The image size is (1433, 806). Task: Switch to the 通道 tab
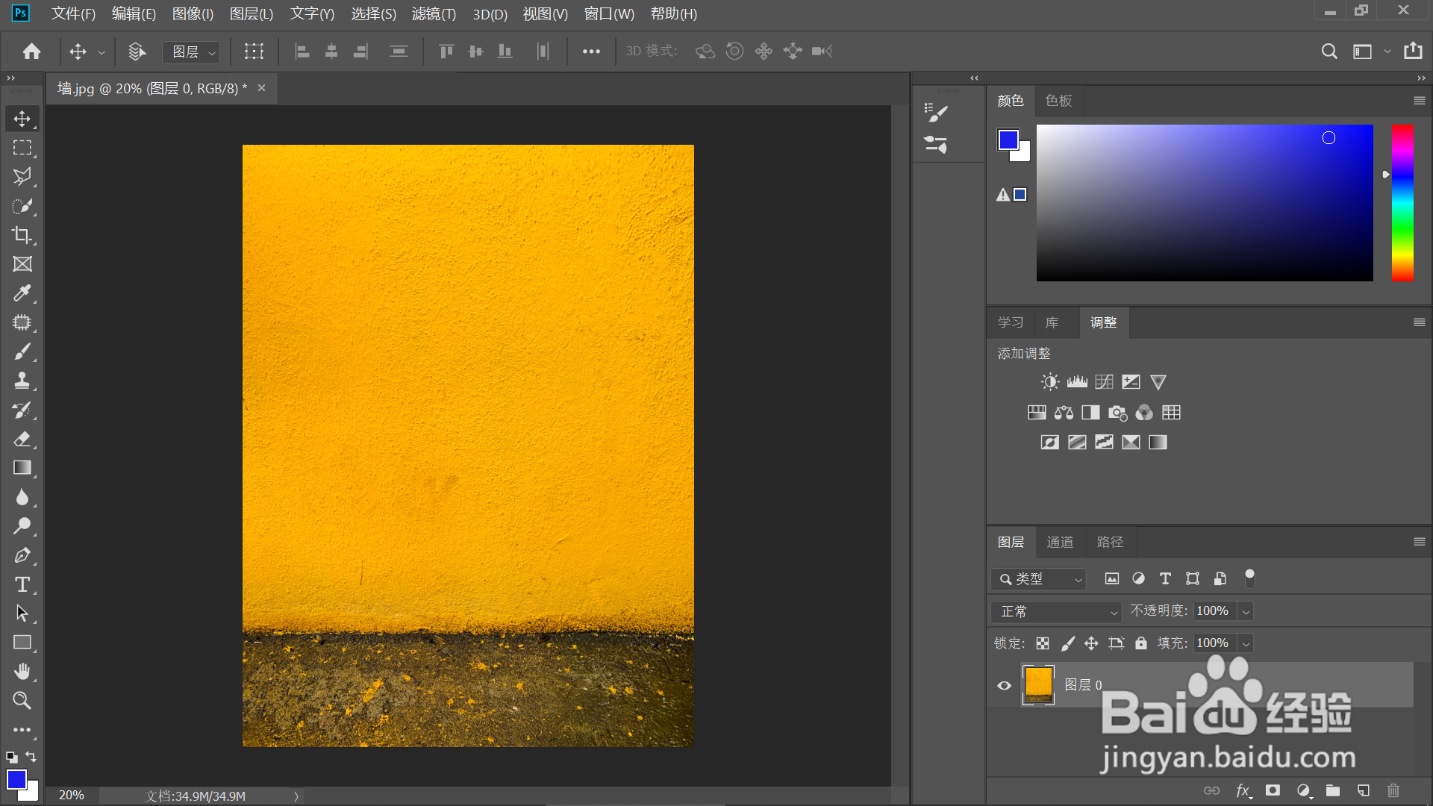click(x=1060, y=542)
